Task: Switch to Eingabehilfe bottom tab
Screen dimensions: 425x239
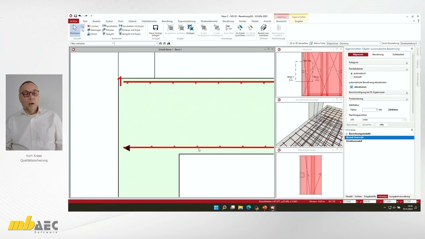Action: coord(370,197)
